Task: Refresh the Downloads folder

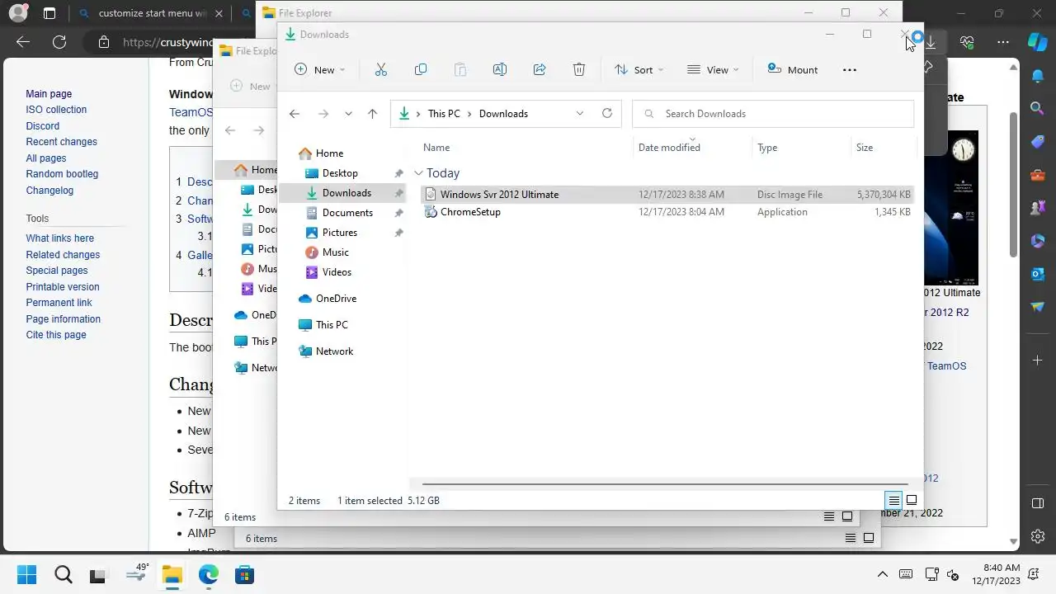Action: click(x=607, y=114)
